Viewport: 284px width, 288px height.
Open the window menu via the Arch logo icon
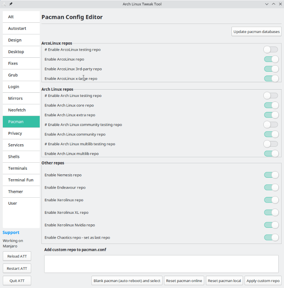4,4
